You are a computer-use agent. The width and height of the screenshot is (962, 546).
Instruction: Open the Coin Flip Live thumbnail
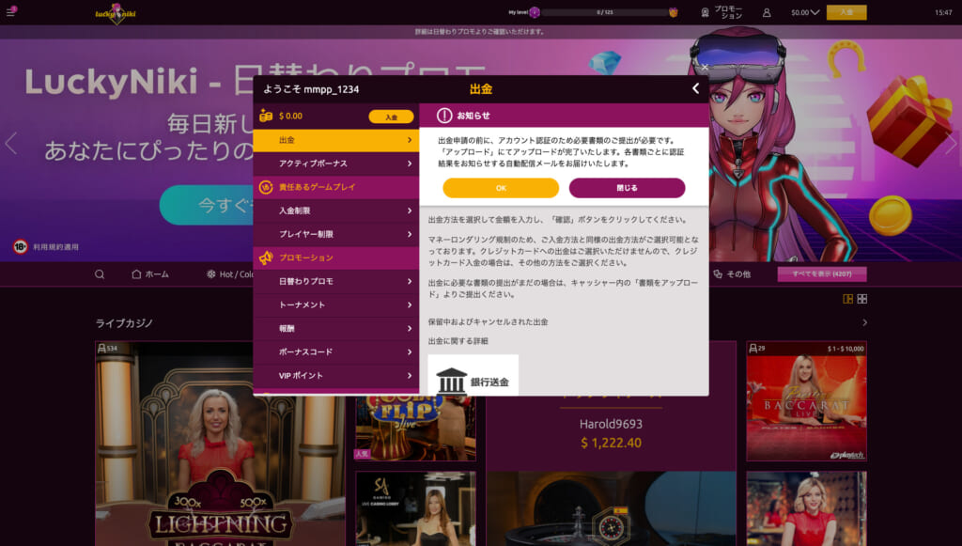(x=415, y=429)
